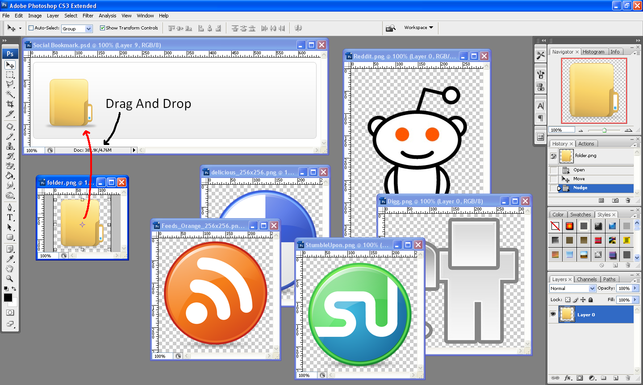Image resolution: width=643 pixels, height=385 pixels.
Task: Add a layer mask
Action: pyautogui.click(x=580, y=378)
